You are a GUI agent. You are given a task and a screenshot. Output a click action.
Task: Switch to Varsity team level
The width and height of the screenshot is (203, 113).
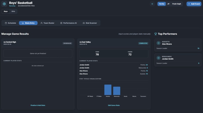[x=162, y=4]
